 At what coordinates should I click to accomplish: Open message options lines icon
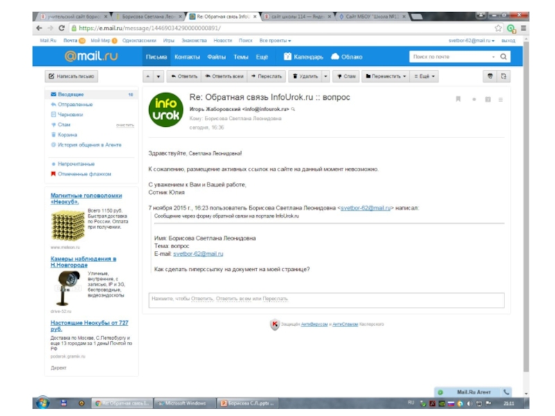click(x=500, y=99)
